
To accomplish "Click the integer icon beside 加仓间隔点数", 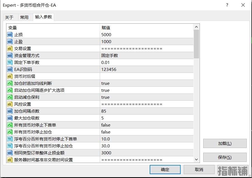I will [x=10, y=111].
